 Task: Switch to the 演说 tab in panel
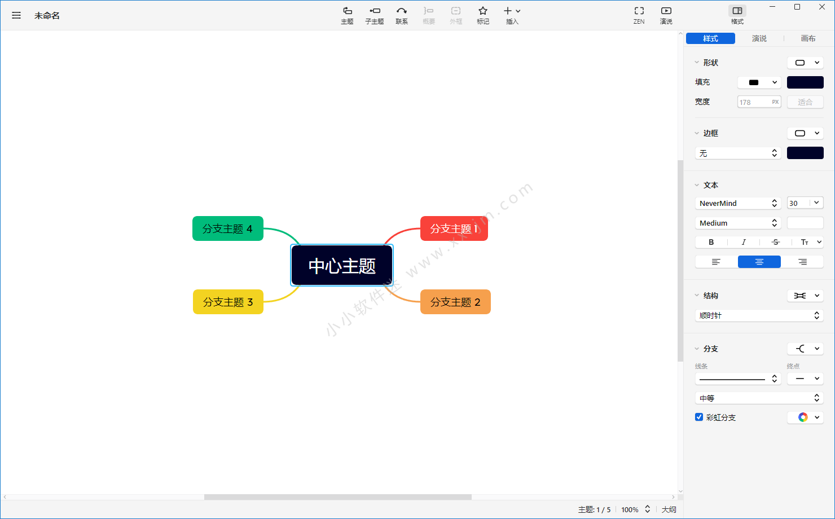(x=759, y=38)
